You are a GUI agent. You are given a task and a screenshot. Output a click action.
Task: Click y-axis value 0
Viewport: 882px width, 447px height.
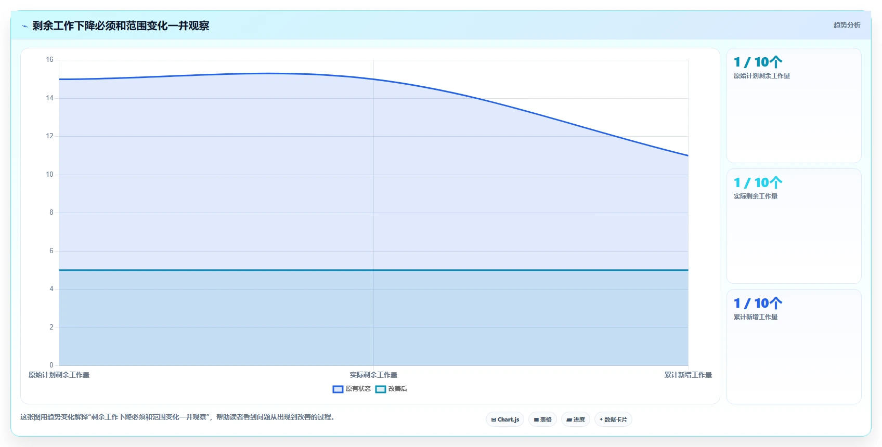(51, 365)
